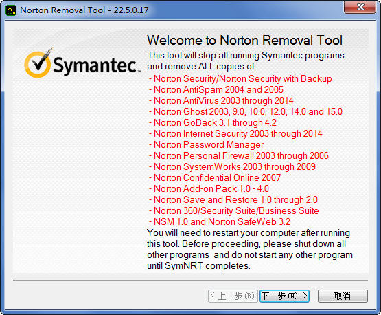Click the 下一步 (N) next button
The width and height of the screenshot is (381, 315).
pyautogui.click(x=284, y=296)
